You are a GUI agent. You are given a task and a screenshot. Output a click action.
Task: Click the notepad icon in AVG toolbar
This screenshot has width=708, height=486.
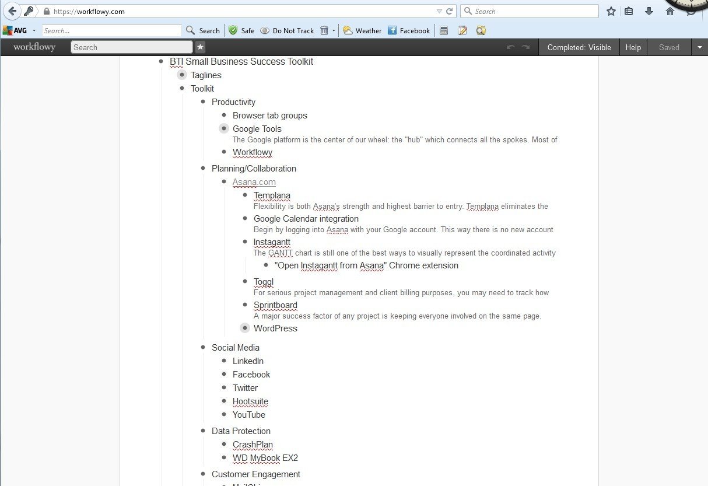point(462,30)
